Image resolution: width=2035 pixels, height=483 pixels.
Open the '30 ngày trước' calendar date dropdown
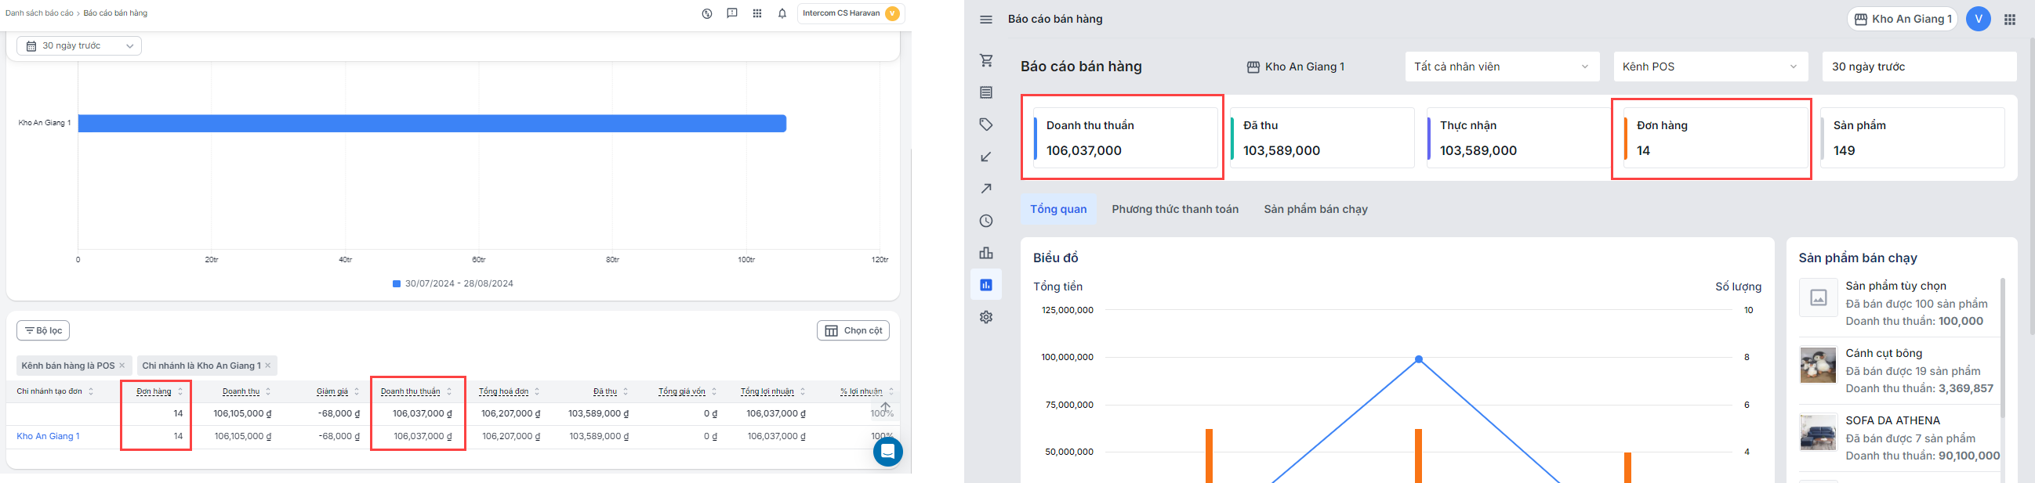(x=79, y=45)
